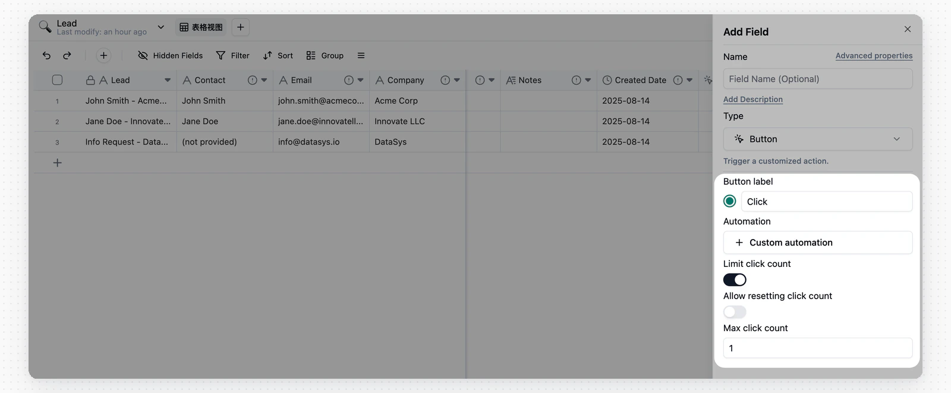The height and width of the screenshot is (393, 951).
Task: Open the hamburger row-height menu icon
Action: [361, 55]
